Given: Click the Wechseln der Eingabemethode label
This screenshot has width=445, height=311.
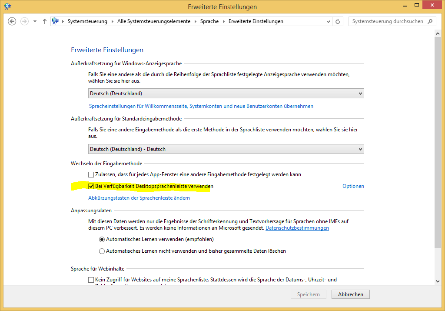Looking at the screenshot, I should [106, 163].
